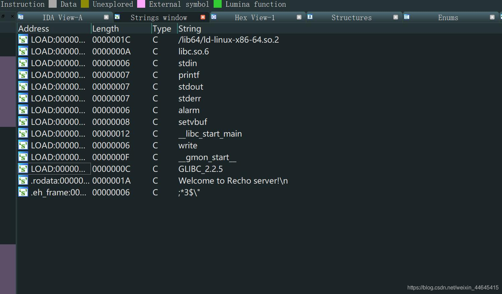Click string icon for alarm row

click(23, 110)
